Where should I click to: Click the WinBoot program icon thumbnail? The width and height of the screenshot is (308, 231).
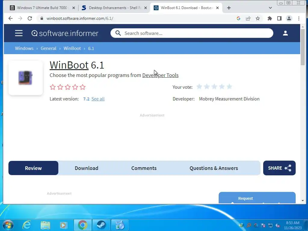click(x=26, y=78)
